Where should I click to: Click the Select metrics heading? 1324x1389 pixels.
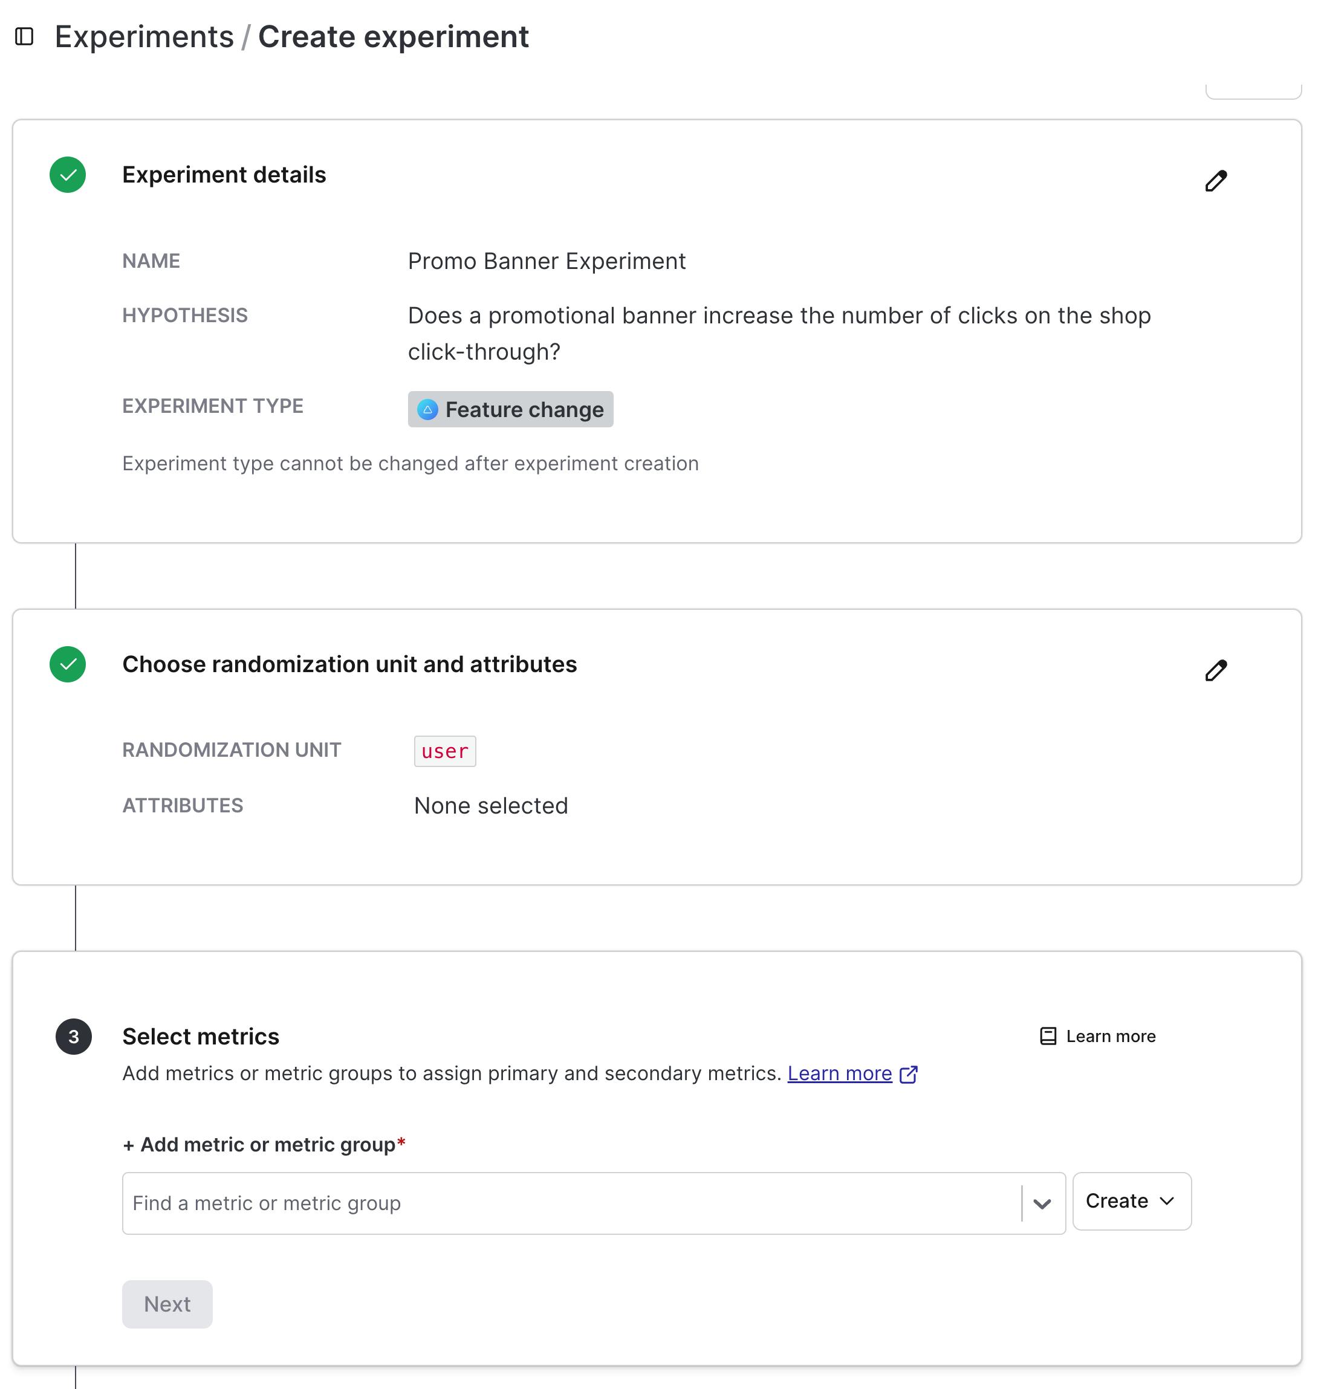[201, 1036]
